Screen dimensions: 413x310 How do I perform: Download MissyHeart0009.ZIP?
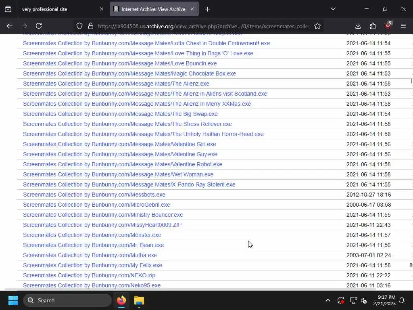point(102,225)
